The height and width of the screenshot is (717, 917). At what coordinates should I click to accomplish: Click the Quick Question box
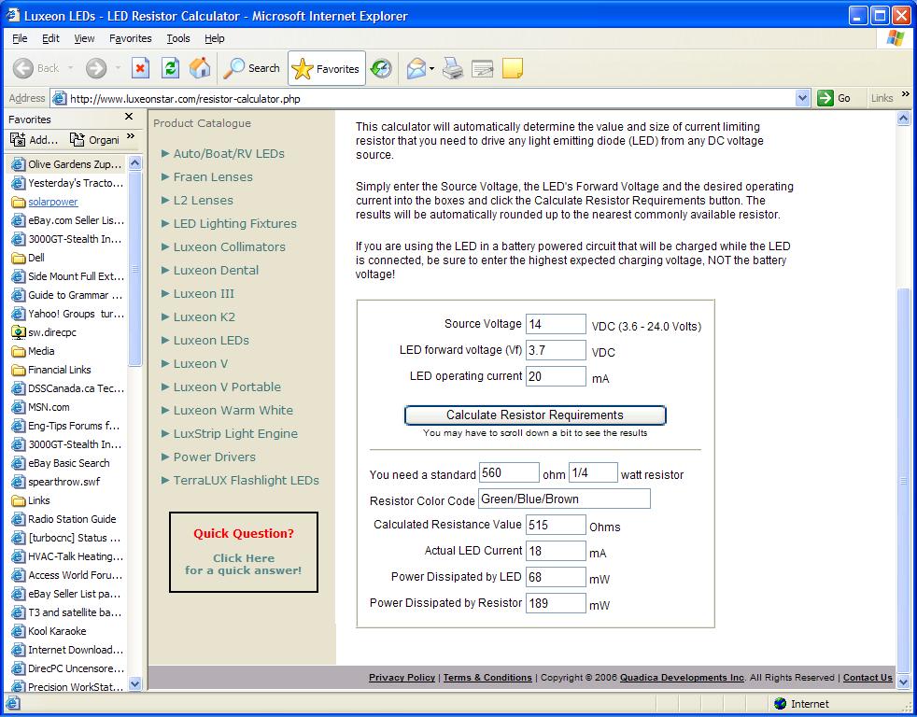coord(244,552)
